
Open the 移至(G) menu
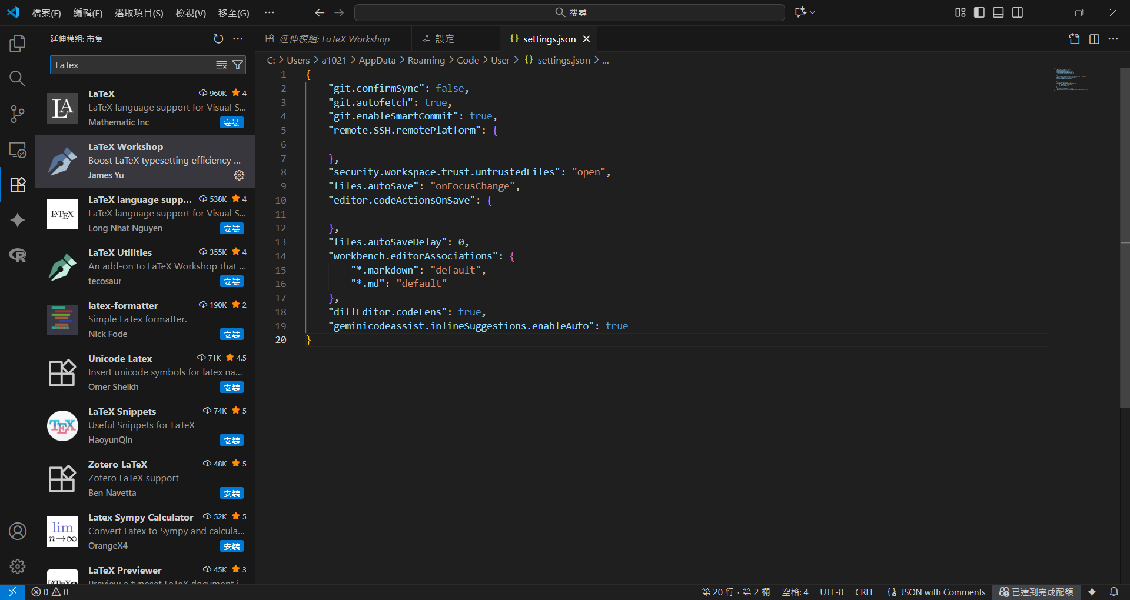click(234, 12)
